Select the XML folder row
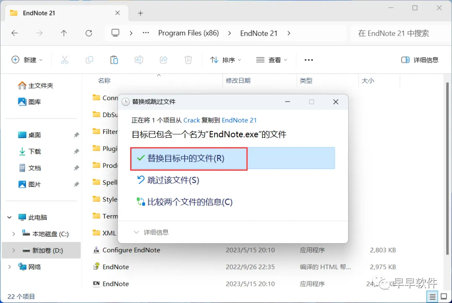The height and width of the screenshot is (303, 452). pos(104,233)
